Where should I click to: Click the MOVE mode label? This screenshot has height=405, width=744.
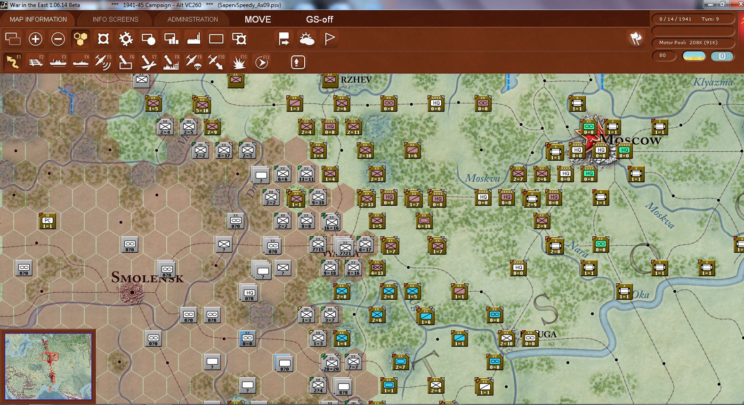click(258, 19)
